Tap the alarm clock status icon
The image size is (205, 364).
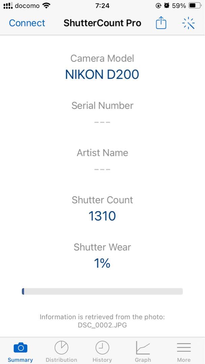(167, 6)
